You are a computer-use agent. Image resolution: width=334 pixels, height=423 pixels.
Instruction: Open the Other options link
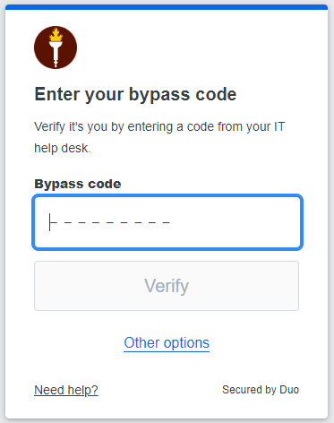tap(167, 342)
